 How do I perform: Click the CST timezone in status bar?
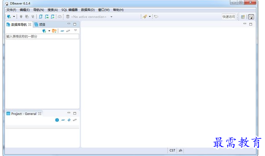click(x=173, y=150)
